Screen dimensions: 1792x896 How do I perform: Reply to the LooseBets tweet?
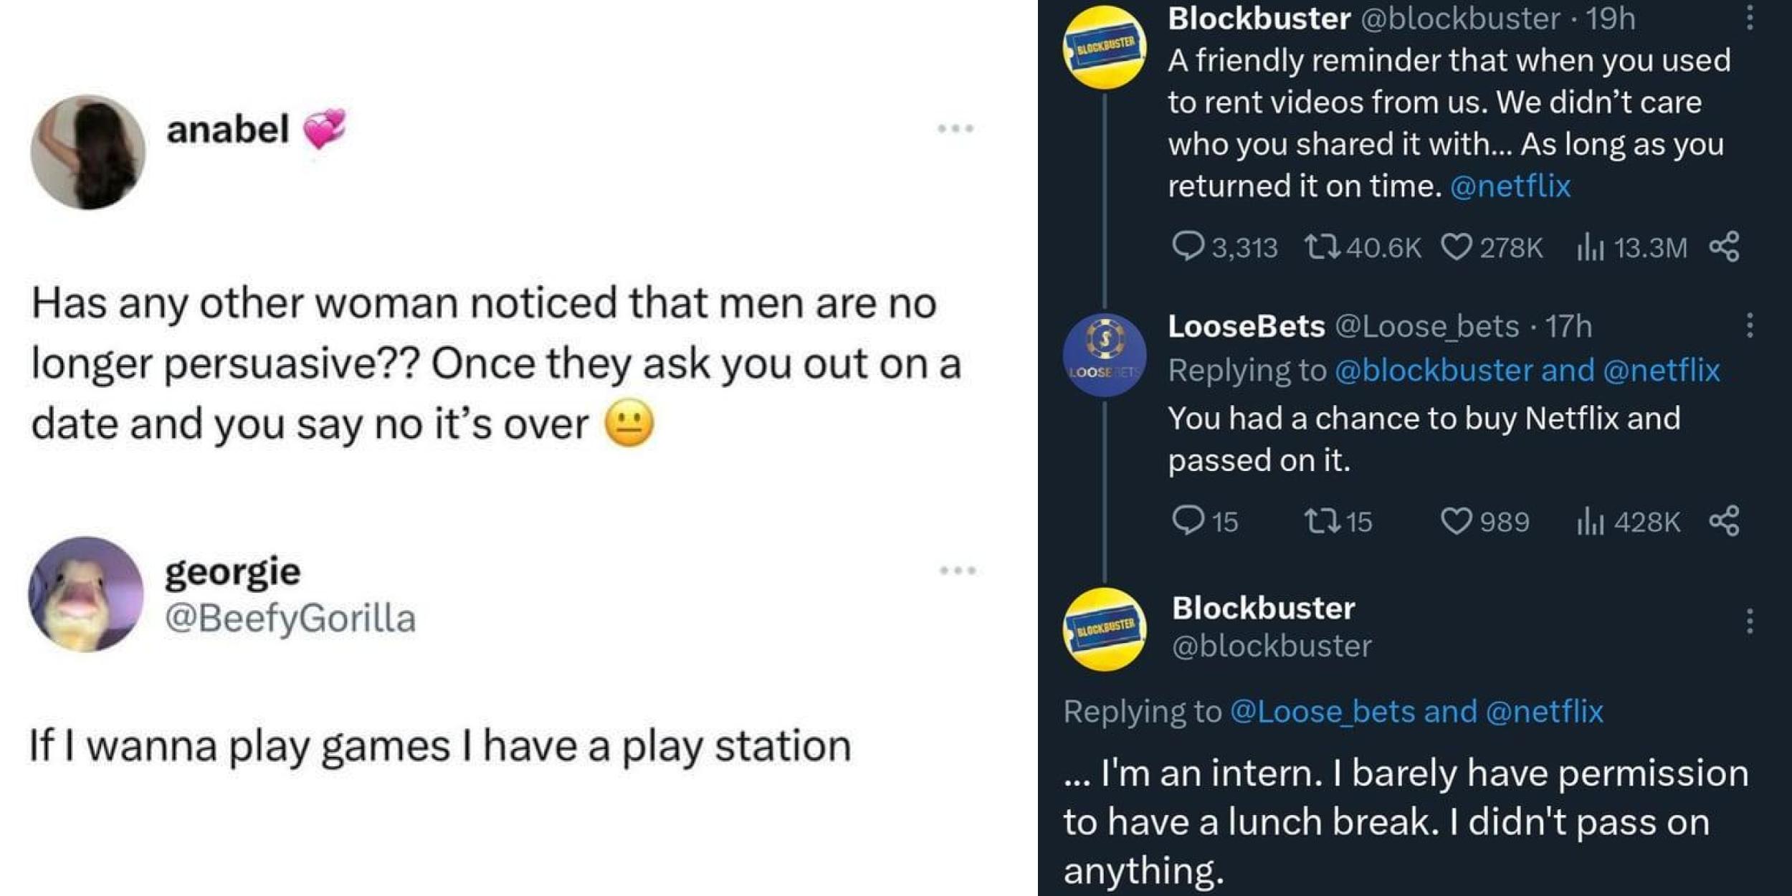[1187, 521]
